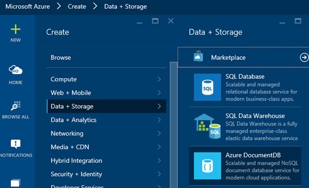
Task: Click Microsoft Azure in the breadcrumb
Action: coord(28,7)
